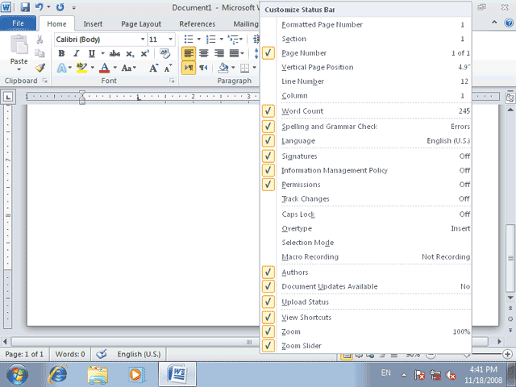Click the Words: 0 status bar button
The width and height of the screenshot is (516, 387).
coord(70,354)
